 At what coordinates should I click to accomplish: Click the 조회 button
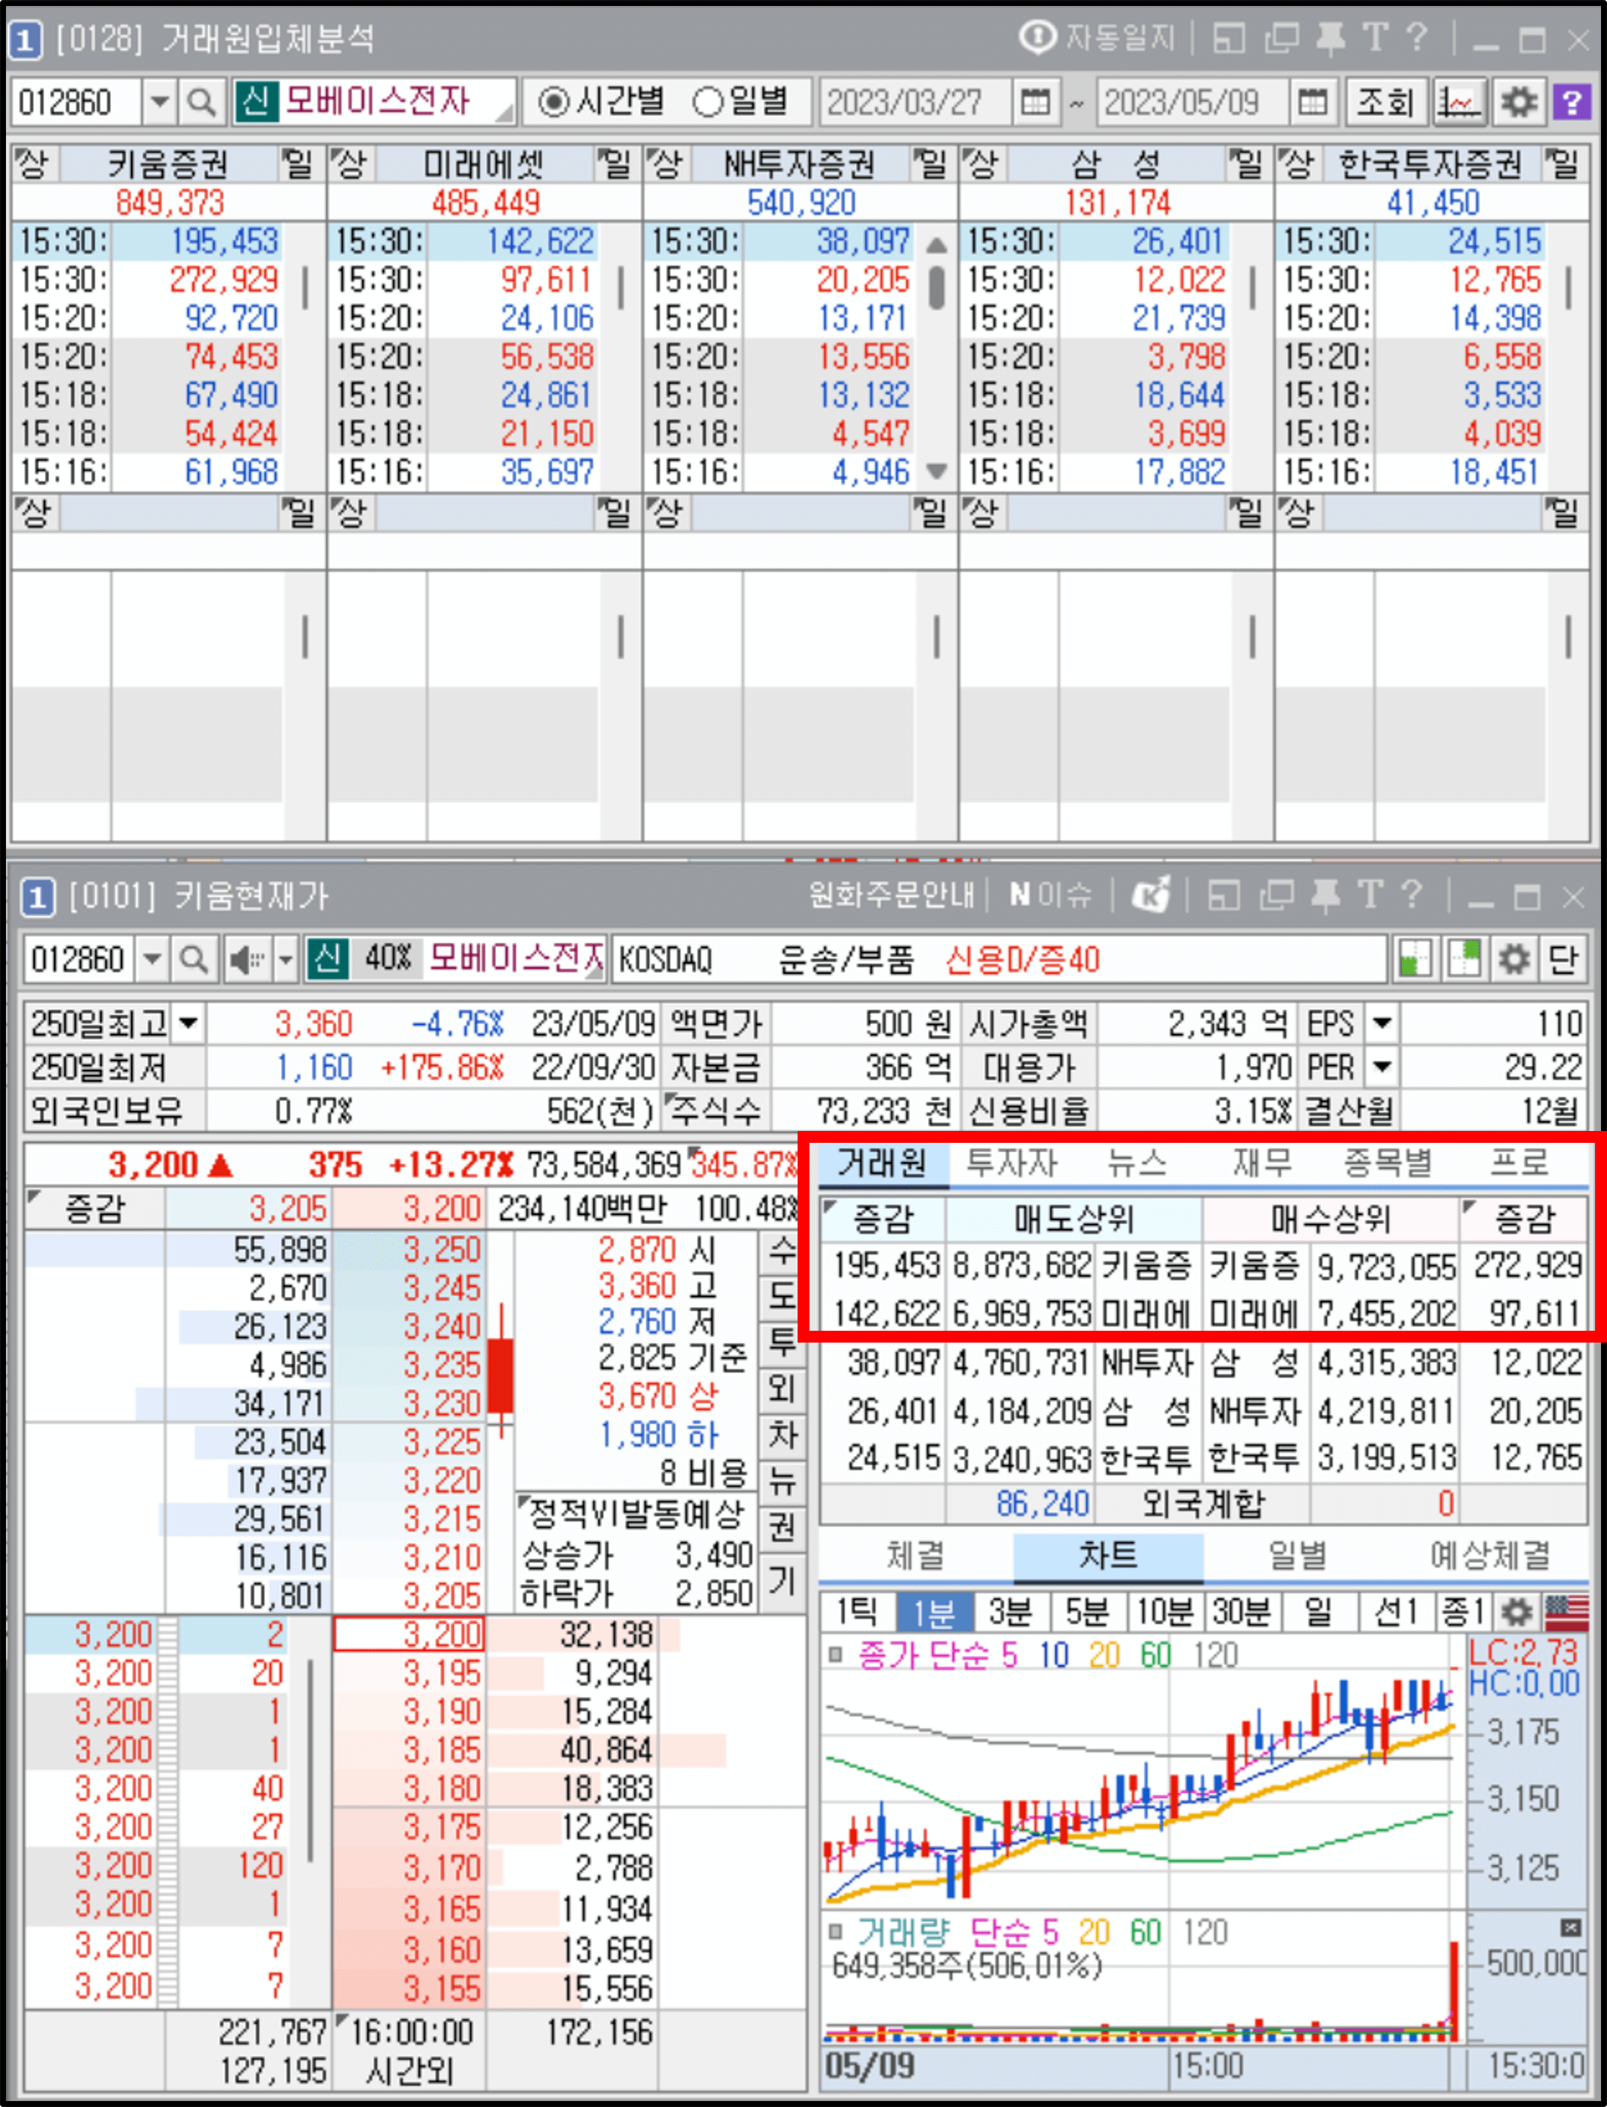coord(1387,102)
